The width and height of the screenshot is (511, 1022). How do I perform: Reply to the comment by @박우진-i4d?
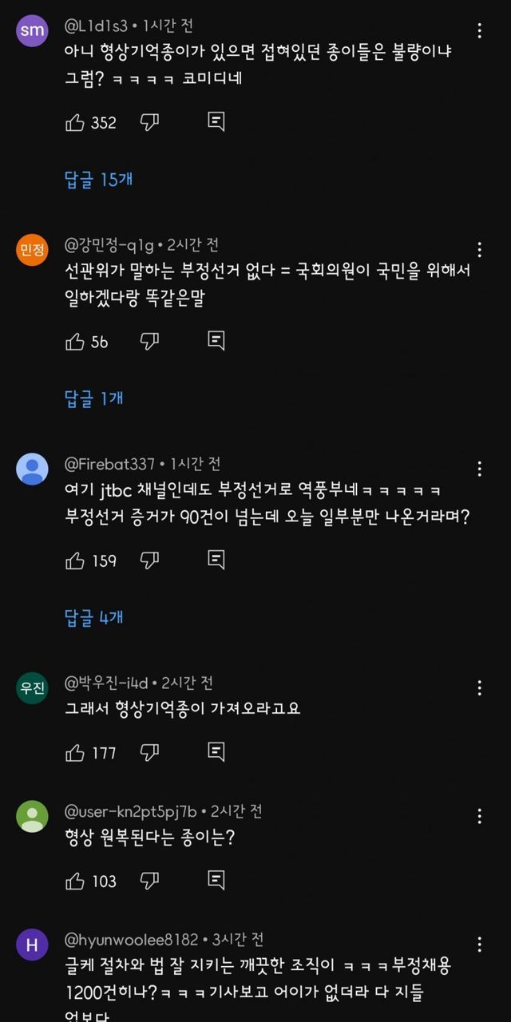[x=216, y=752]
